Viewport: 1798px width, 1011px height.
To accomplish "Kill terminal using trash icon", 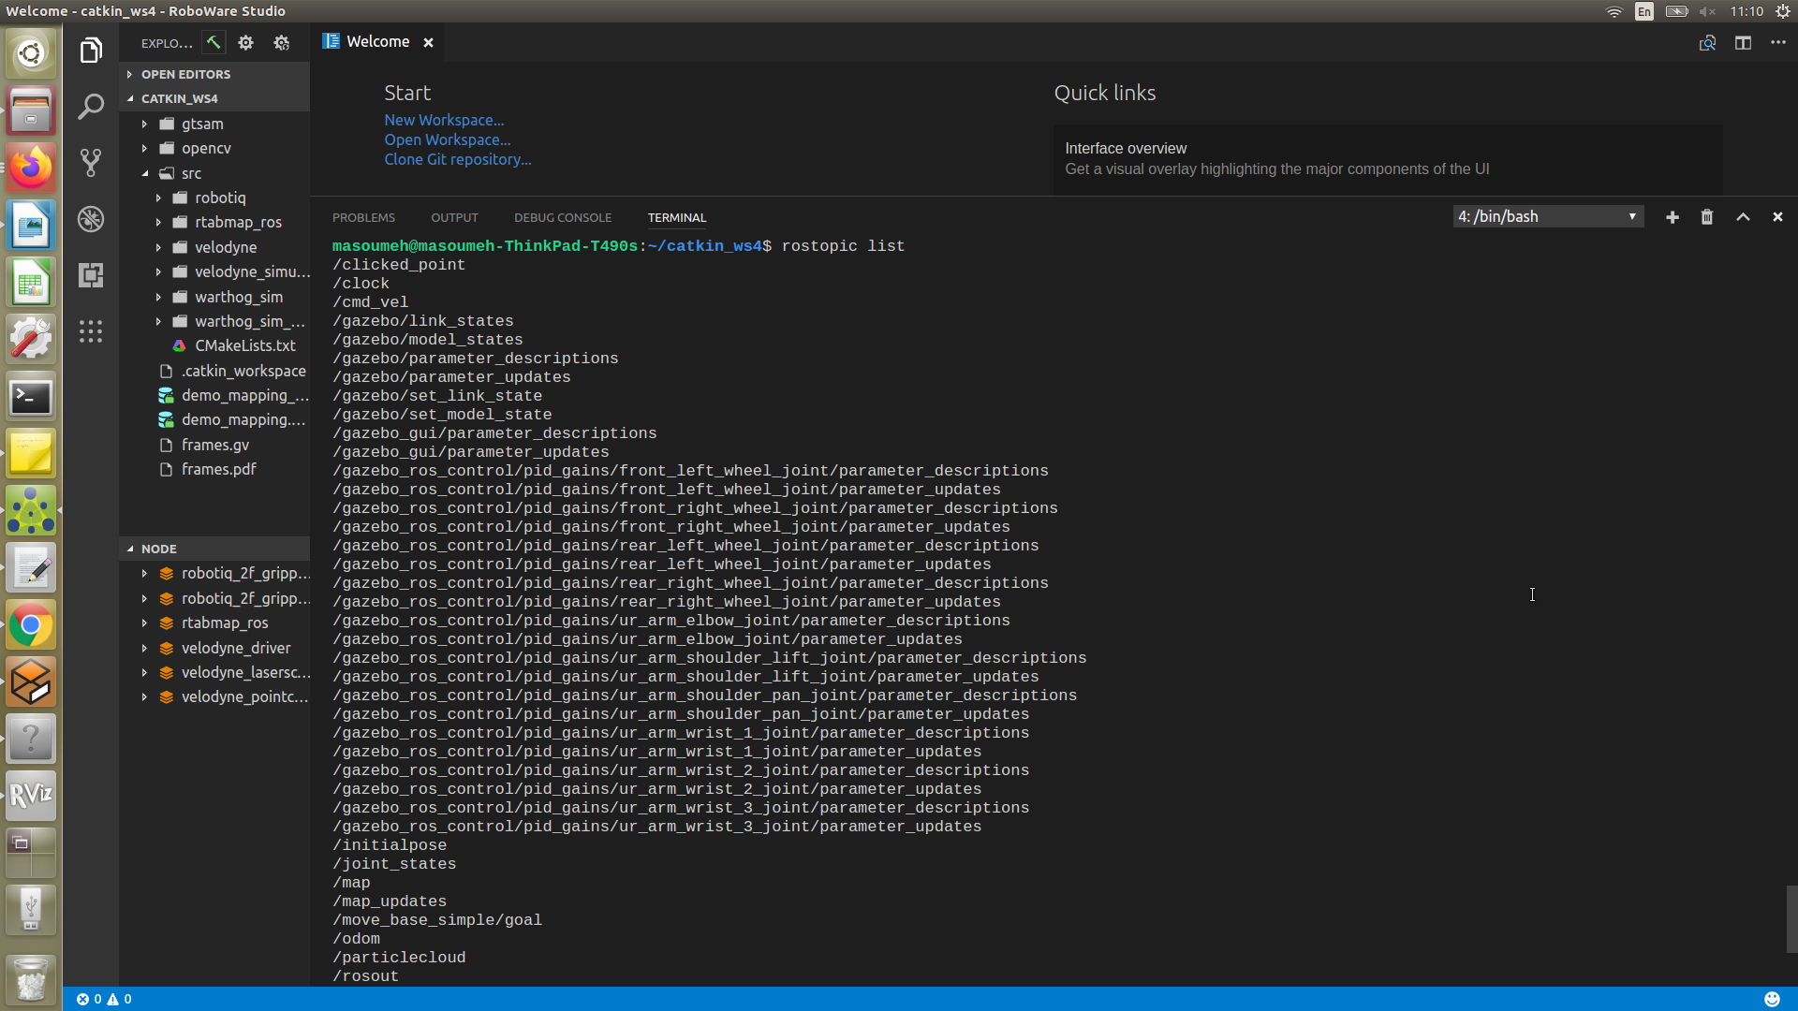I will click(1707, 217).
